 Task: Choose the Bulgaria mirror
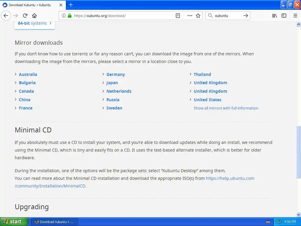(27, 83)
